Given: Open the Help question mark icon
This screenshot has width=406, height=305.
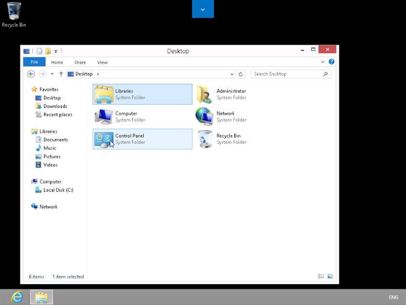Looking at the screenshot, I should pos(331,62).
